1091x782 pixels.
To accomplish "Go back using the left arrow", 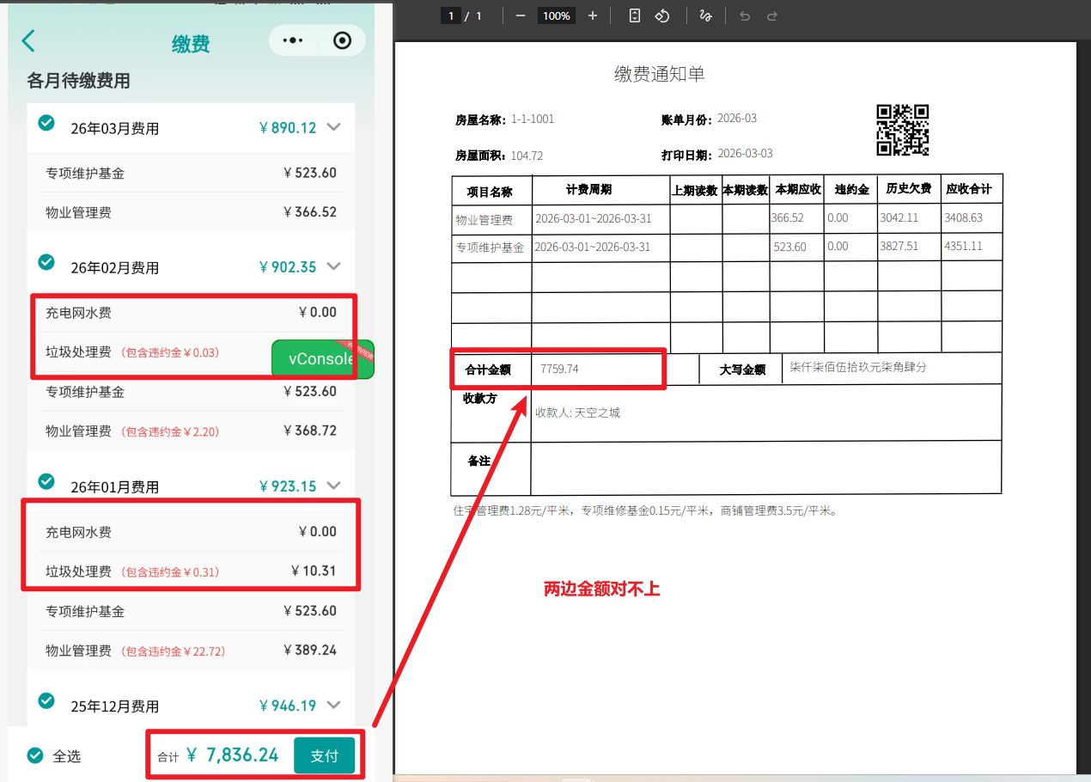I will point(29,40).
